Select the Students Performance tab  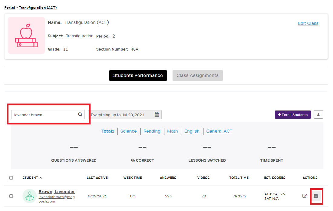pos(138,75)
